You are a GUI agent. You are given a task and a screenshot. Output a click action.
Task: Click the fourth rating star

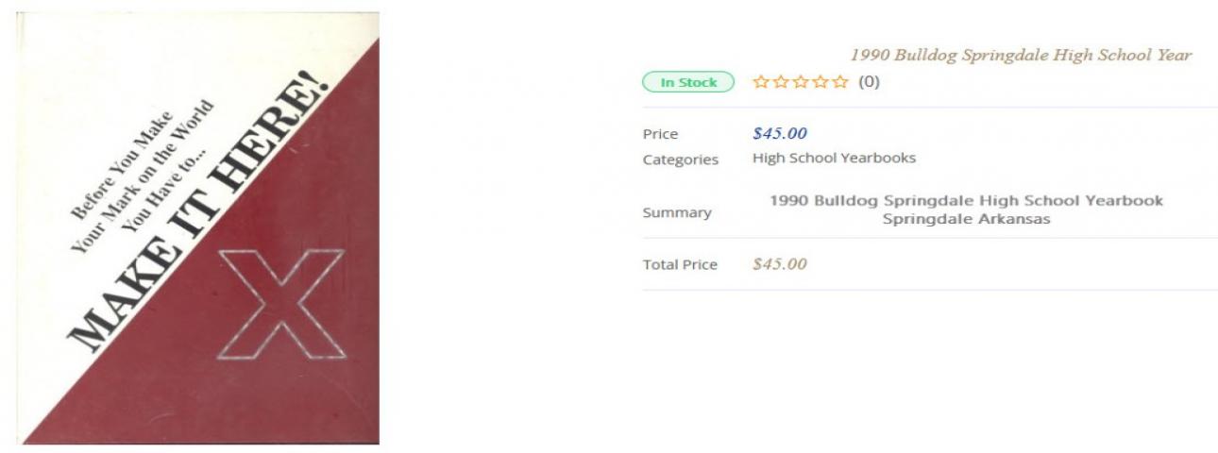coord(822,82)
